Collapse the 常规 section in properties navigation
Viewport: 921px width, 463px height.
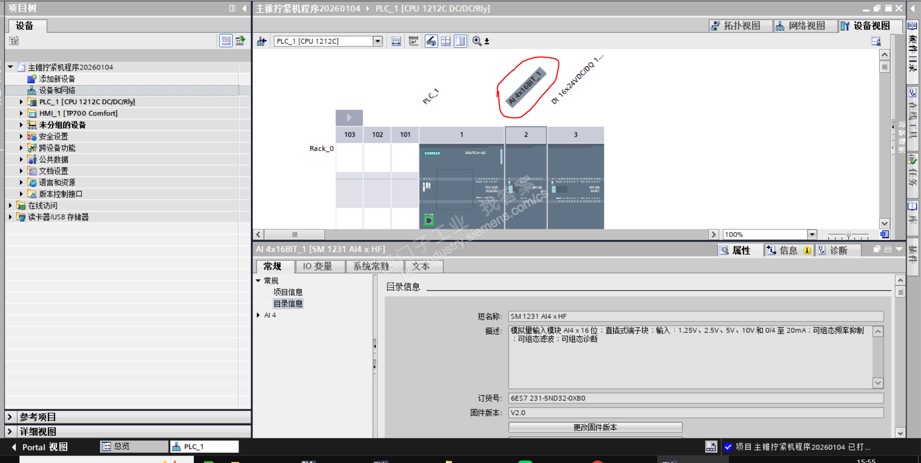point(258,281)
